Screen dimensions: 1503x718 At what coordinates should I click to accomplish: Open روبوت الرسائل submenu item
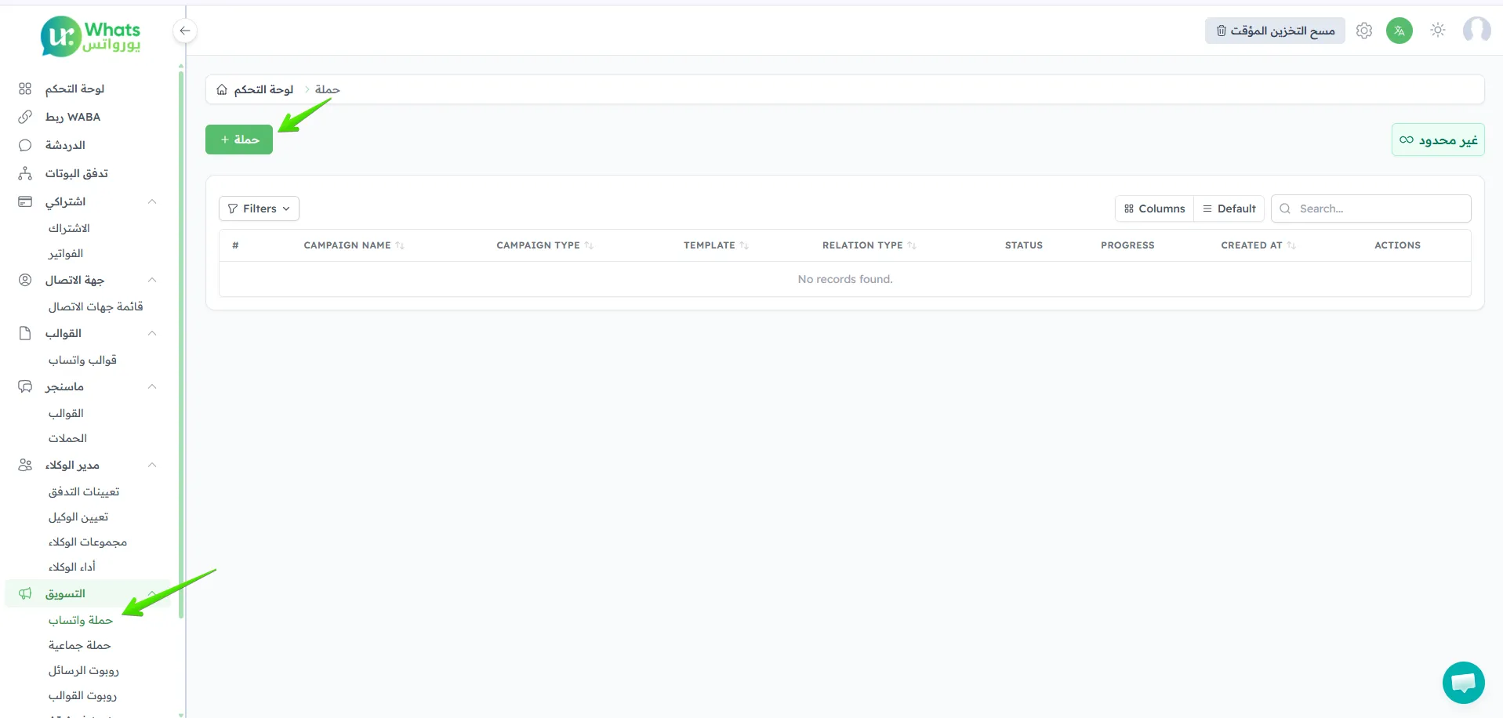click(x=84, y=670)
